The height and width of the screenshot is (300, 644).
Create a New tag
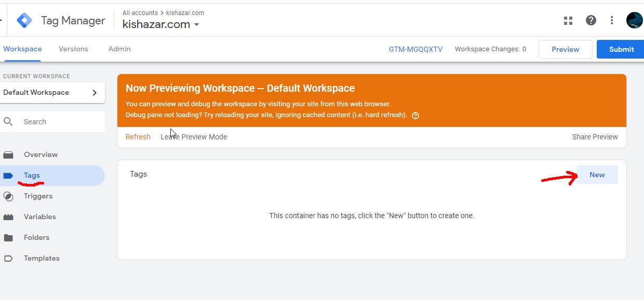pos(597,175)
